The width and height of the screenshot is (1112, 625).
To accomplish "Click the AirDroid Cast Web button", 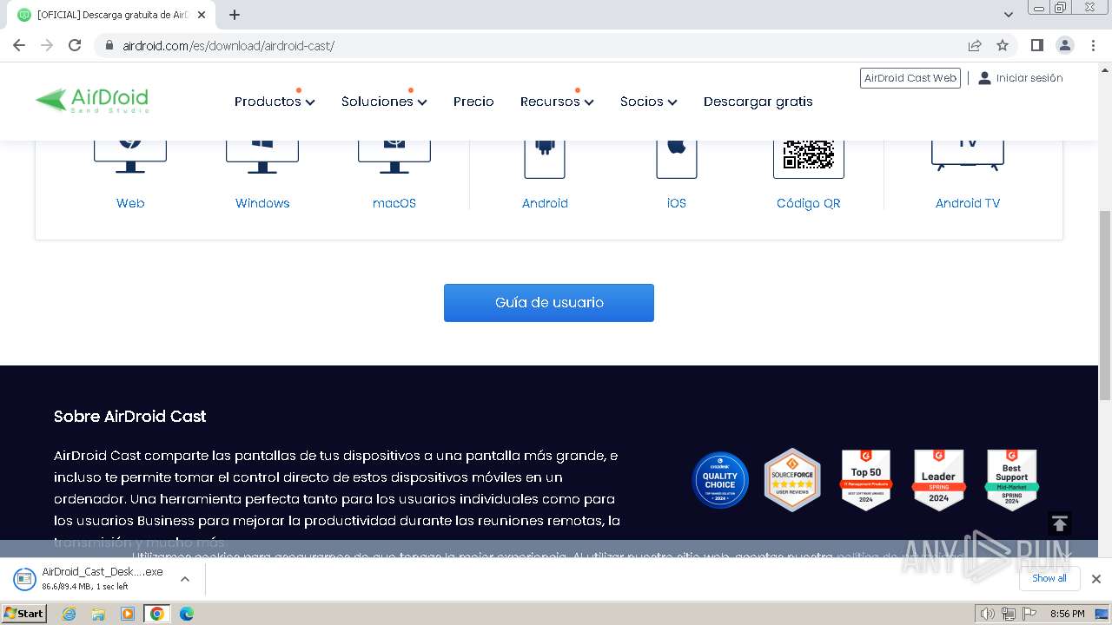I will (x=910, y=78).
